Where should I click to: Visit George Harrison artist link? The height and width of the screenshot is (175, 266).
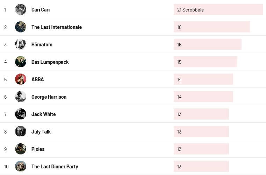click(x=49, y=97)
